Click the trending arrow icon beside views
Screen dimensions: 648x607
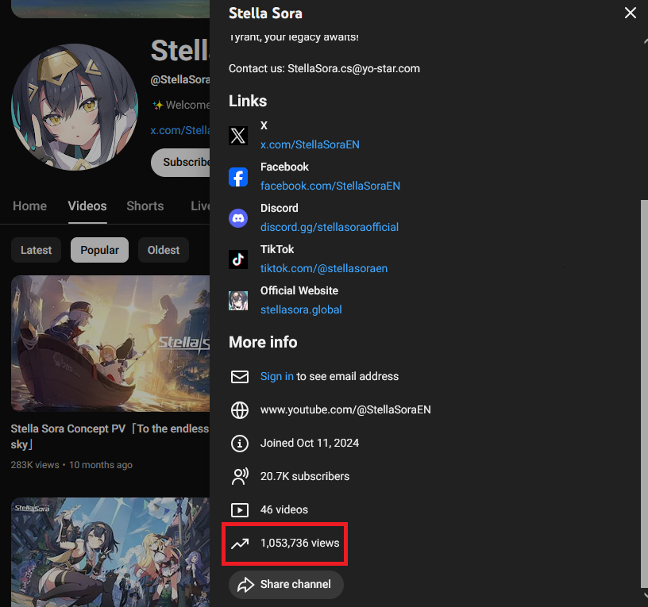coord(240,544)
